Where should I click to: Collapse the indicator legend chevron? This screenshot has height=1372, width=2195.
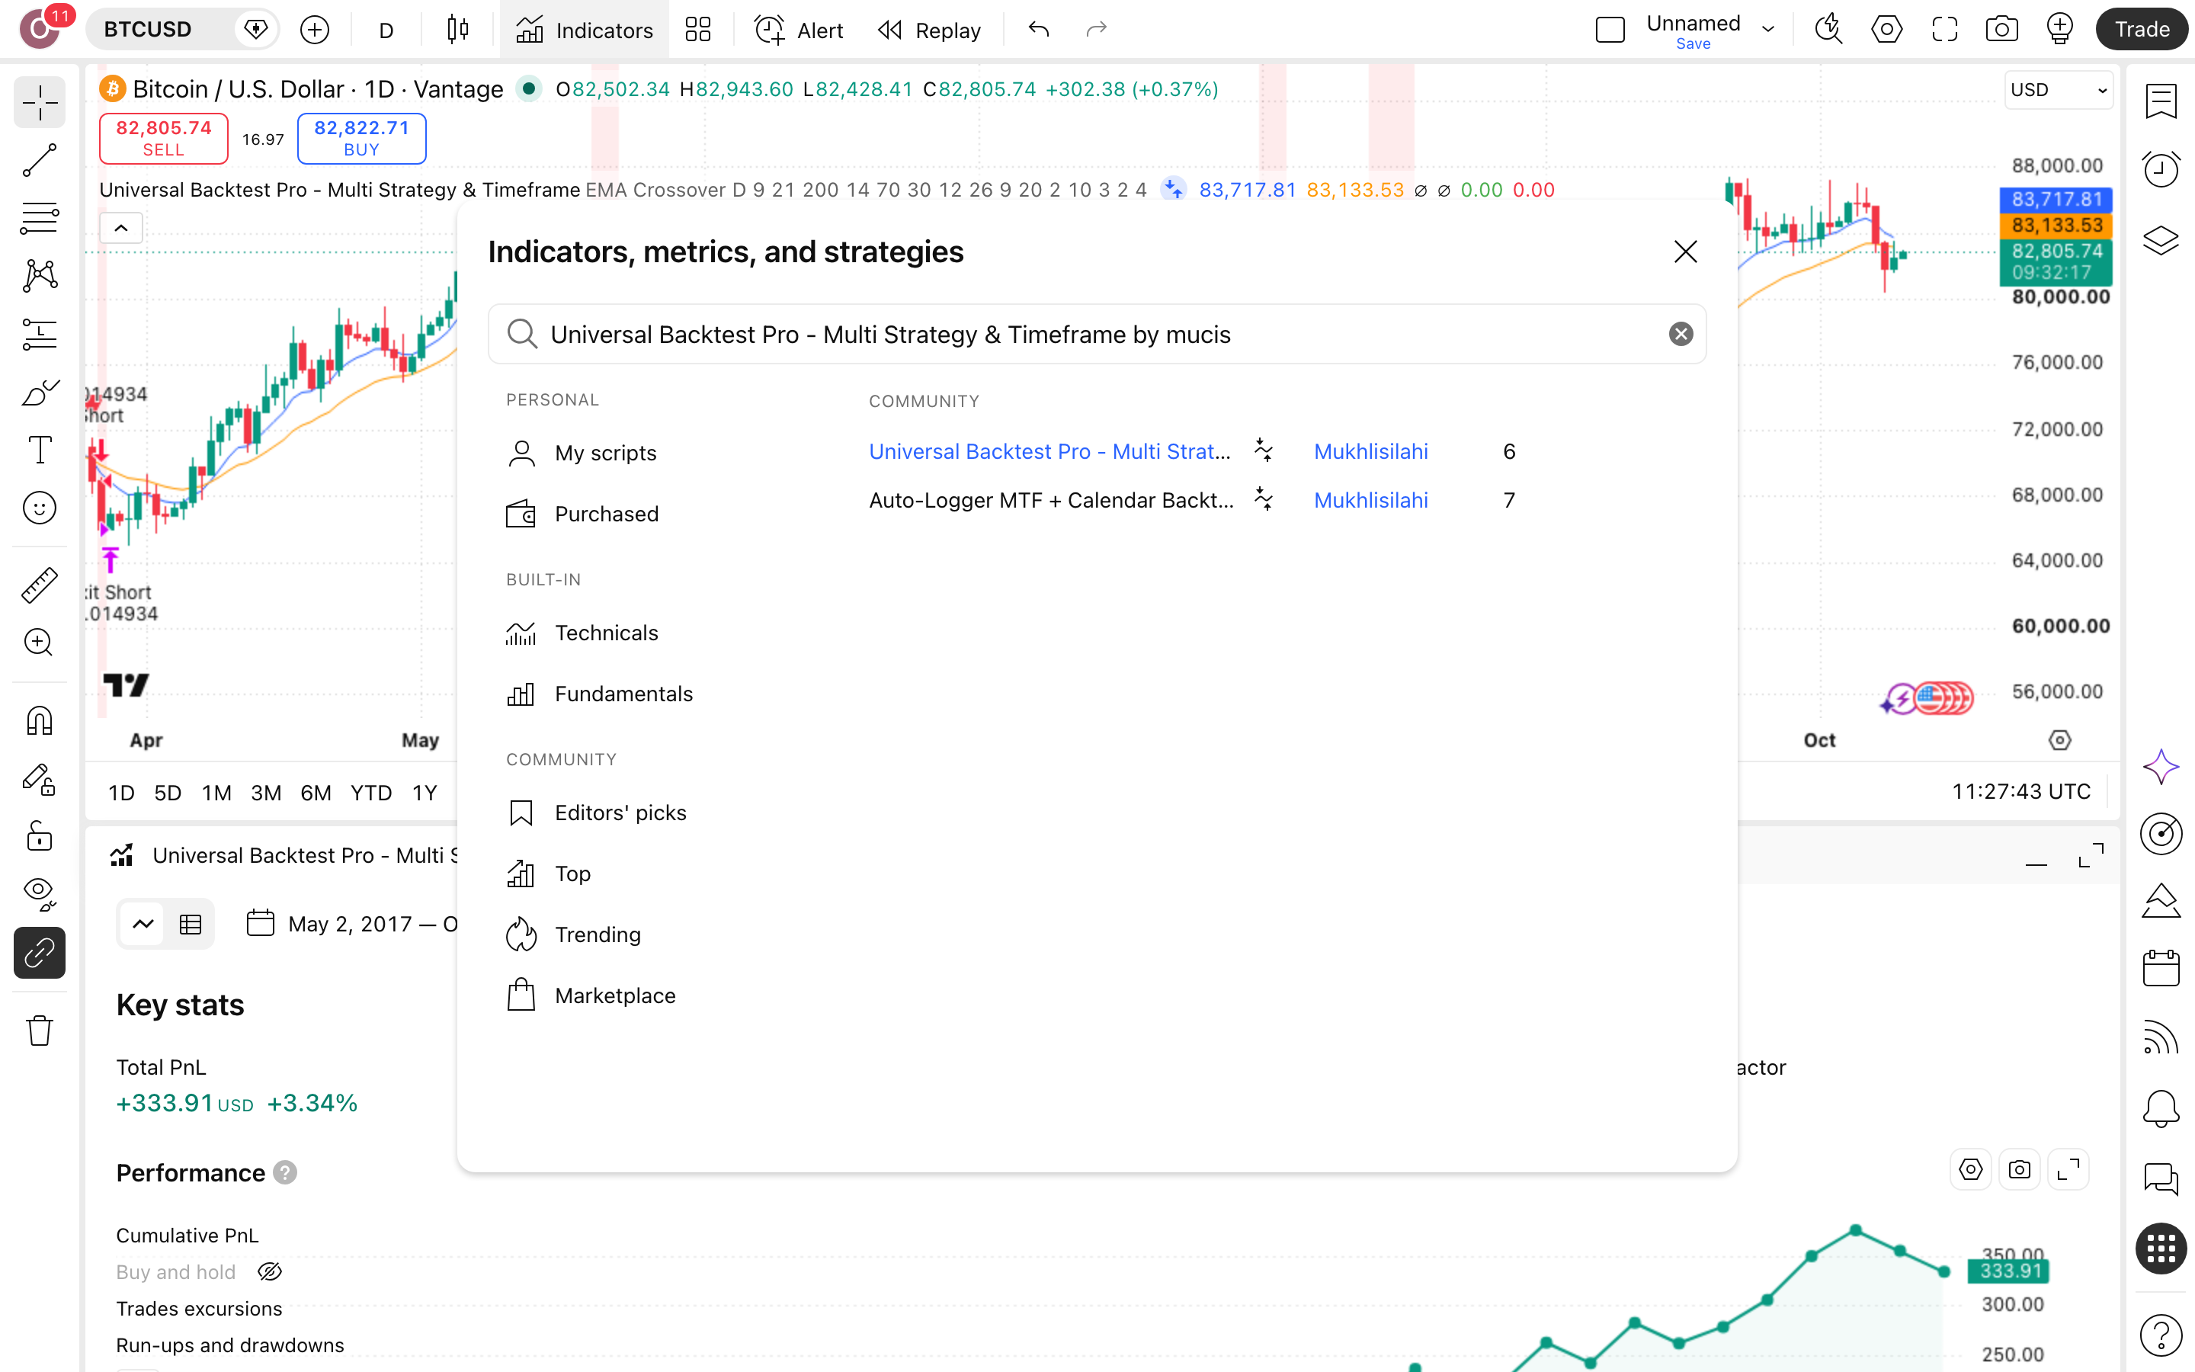click(120, 228)
